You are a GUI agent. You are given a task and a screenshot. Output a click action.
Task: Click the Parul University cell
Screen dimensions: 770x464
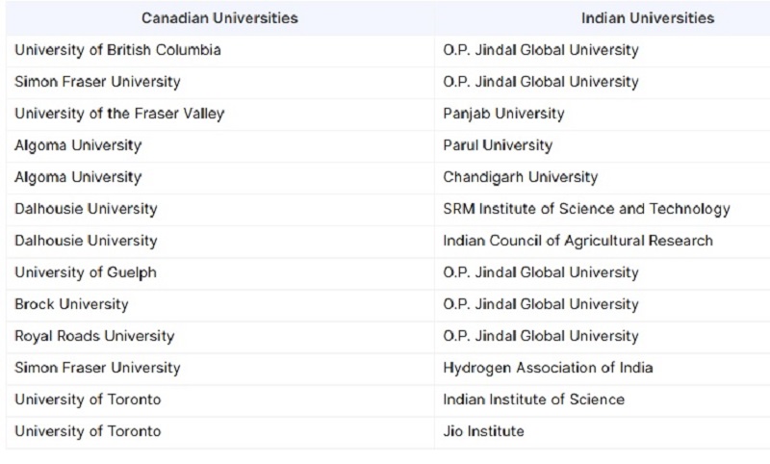[x=498, y=145]
